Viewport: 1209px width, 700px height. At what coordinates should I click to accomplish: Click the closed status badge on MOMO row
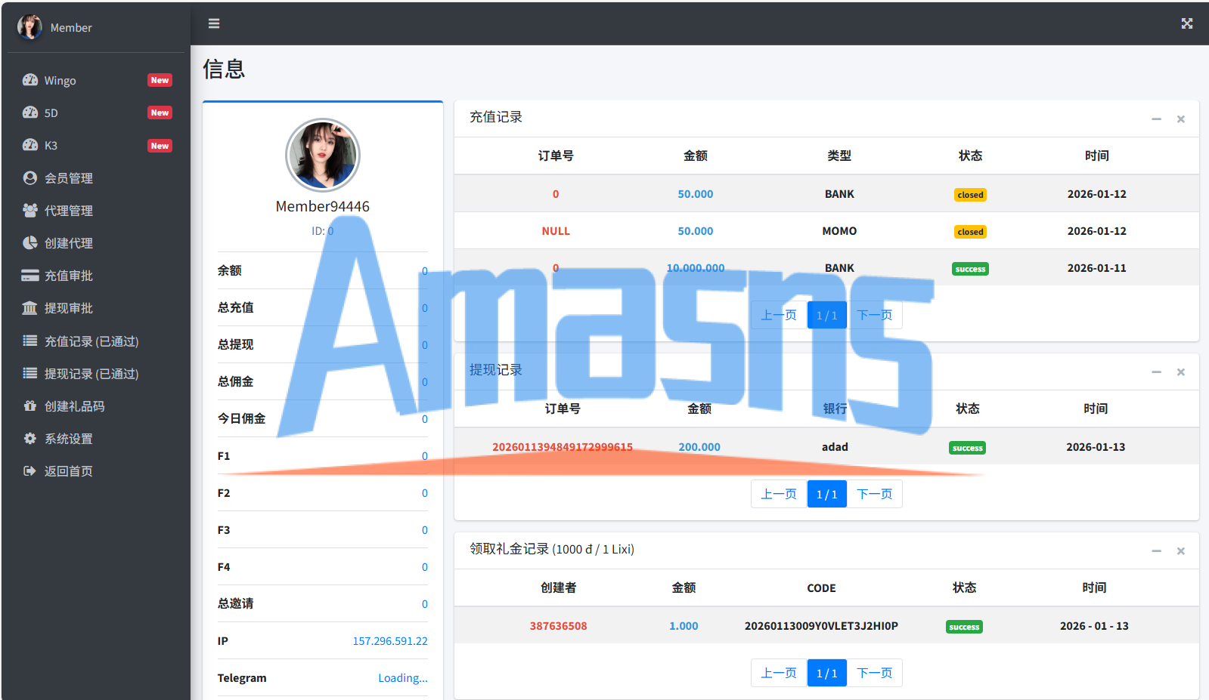coord(971,232)
